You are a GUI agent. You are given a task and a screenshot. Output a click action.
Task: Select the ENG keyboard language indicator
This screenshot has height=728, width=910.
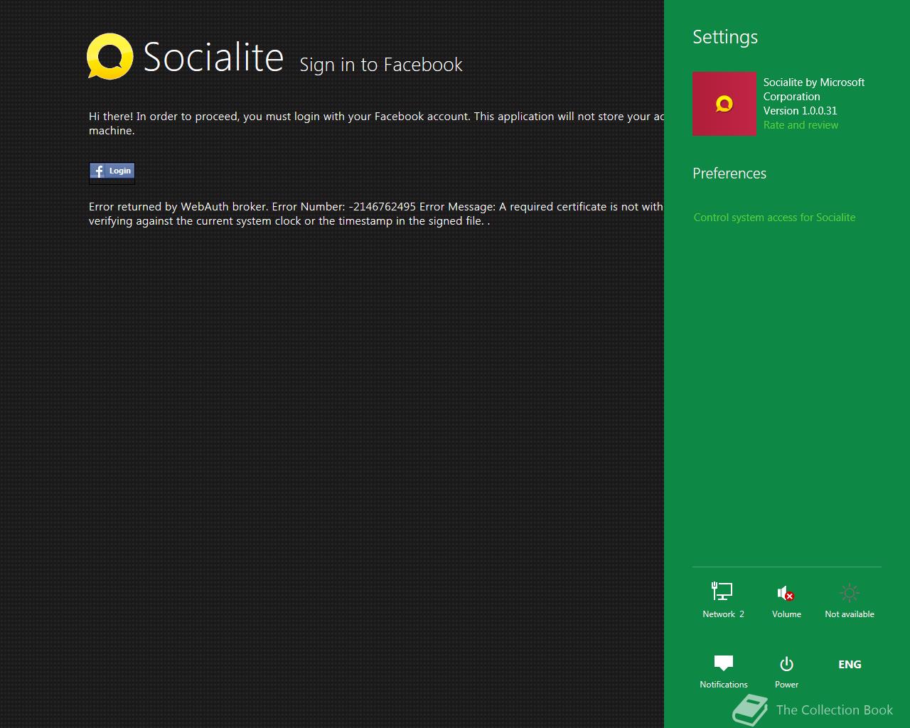(850, 665)
